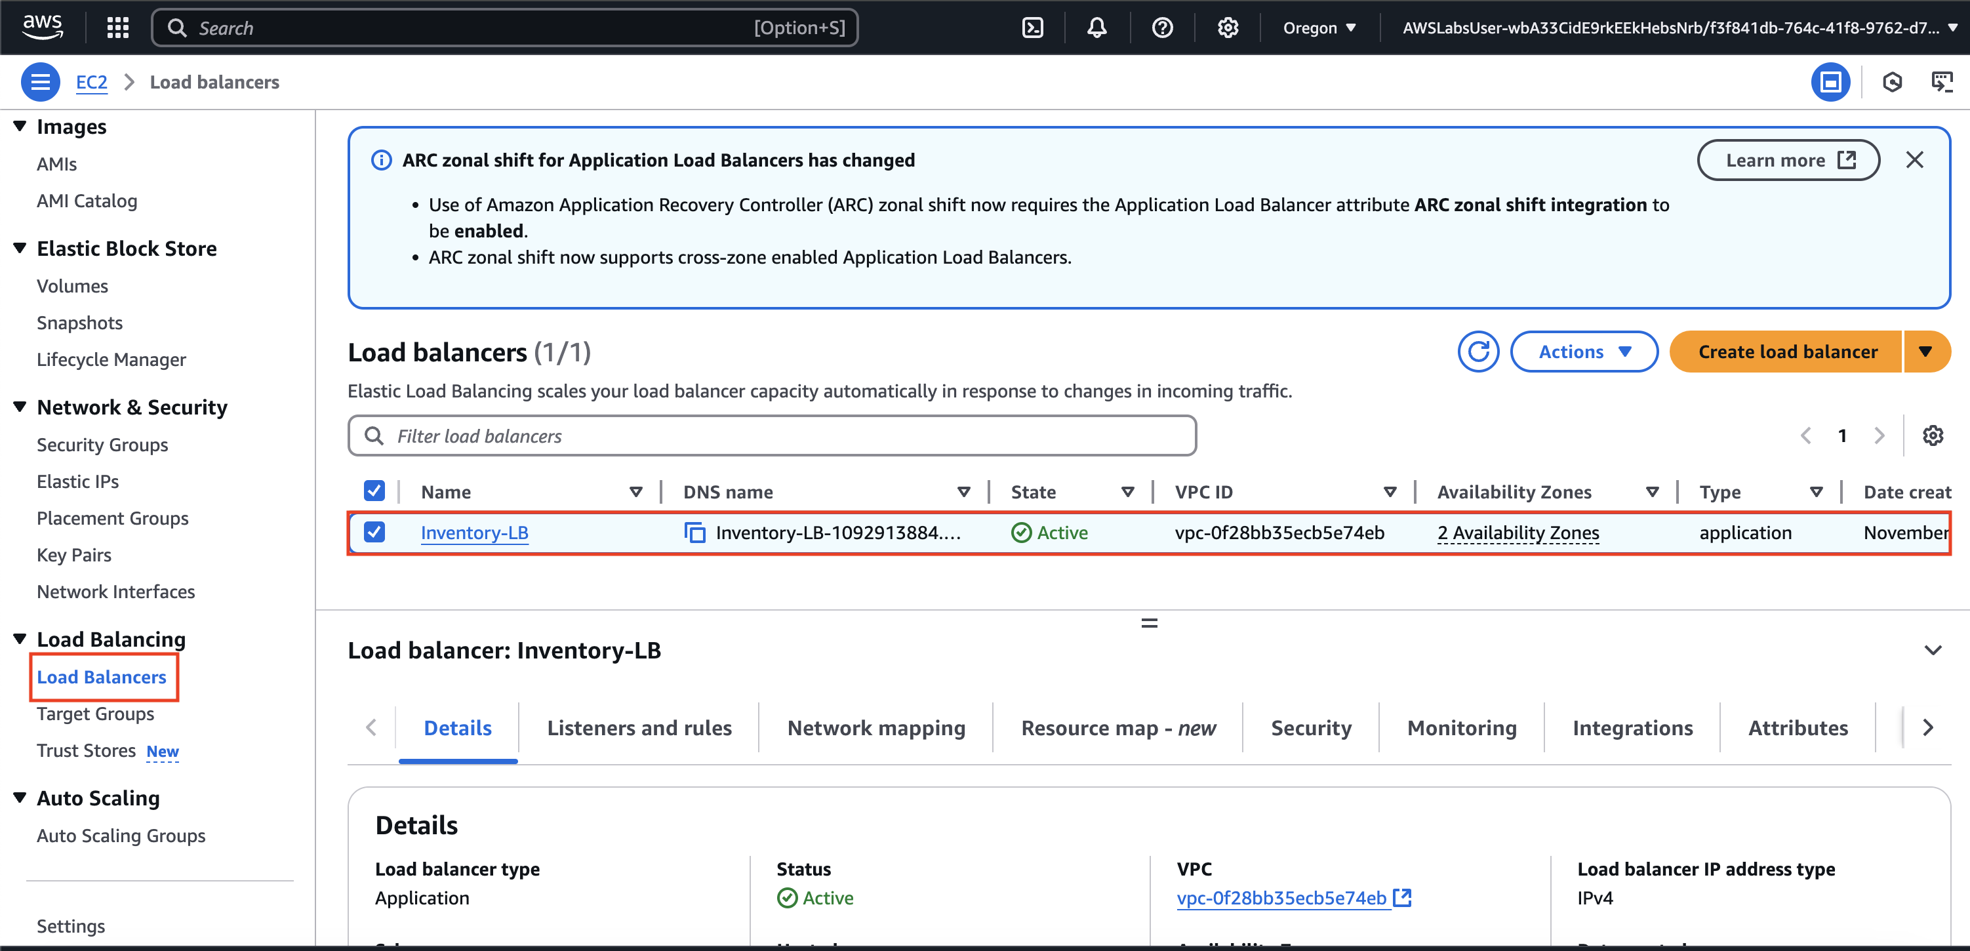1970x951 pixels.
Task: Toggle the select-all header checkbox
Action: (374, 491)
